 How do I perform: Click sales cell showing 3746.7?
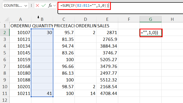[x=107, y=53]
